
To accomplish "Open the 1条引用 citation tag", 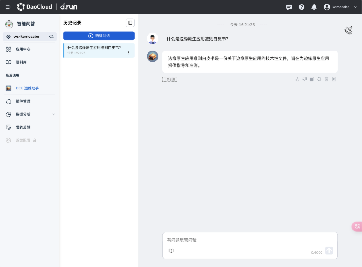I will click(x=170, y=79).
